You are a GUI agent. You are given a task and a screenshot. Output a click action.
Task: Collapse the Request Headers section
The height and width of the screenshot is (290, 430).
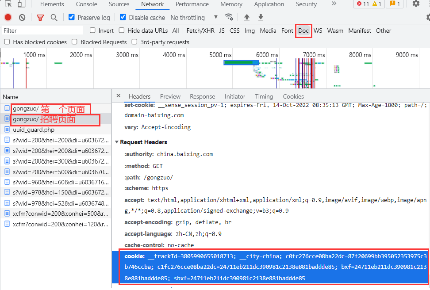(117, 142)
